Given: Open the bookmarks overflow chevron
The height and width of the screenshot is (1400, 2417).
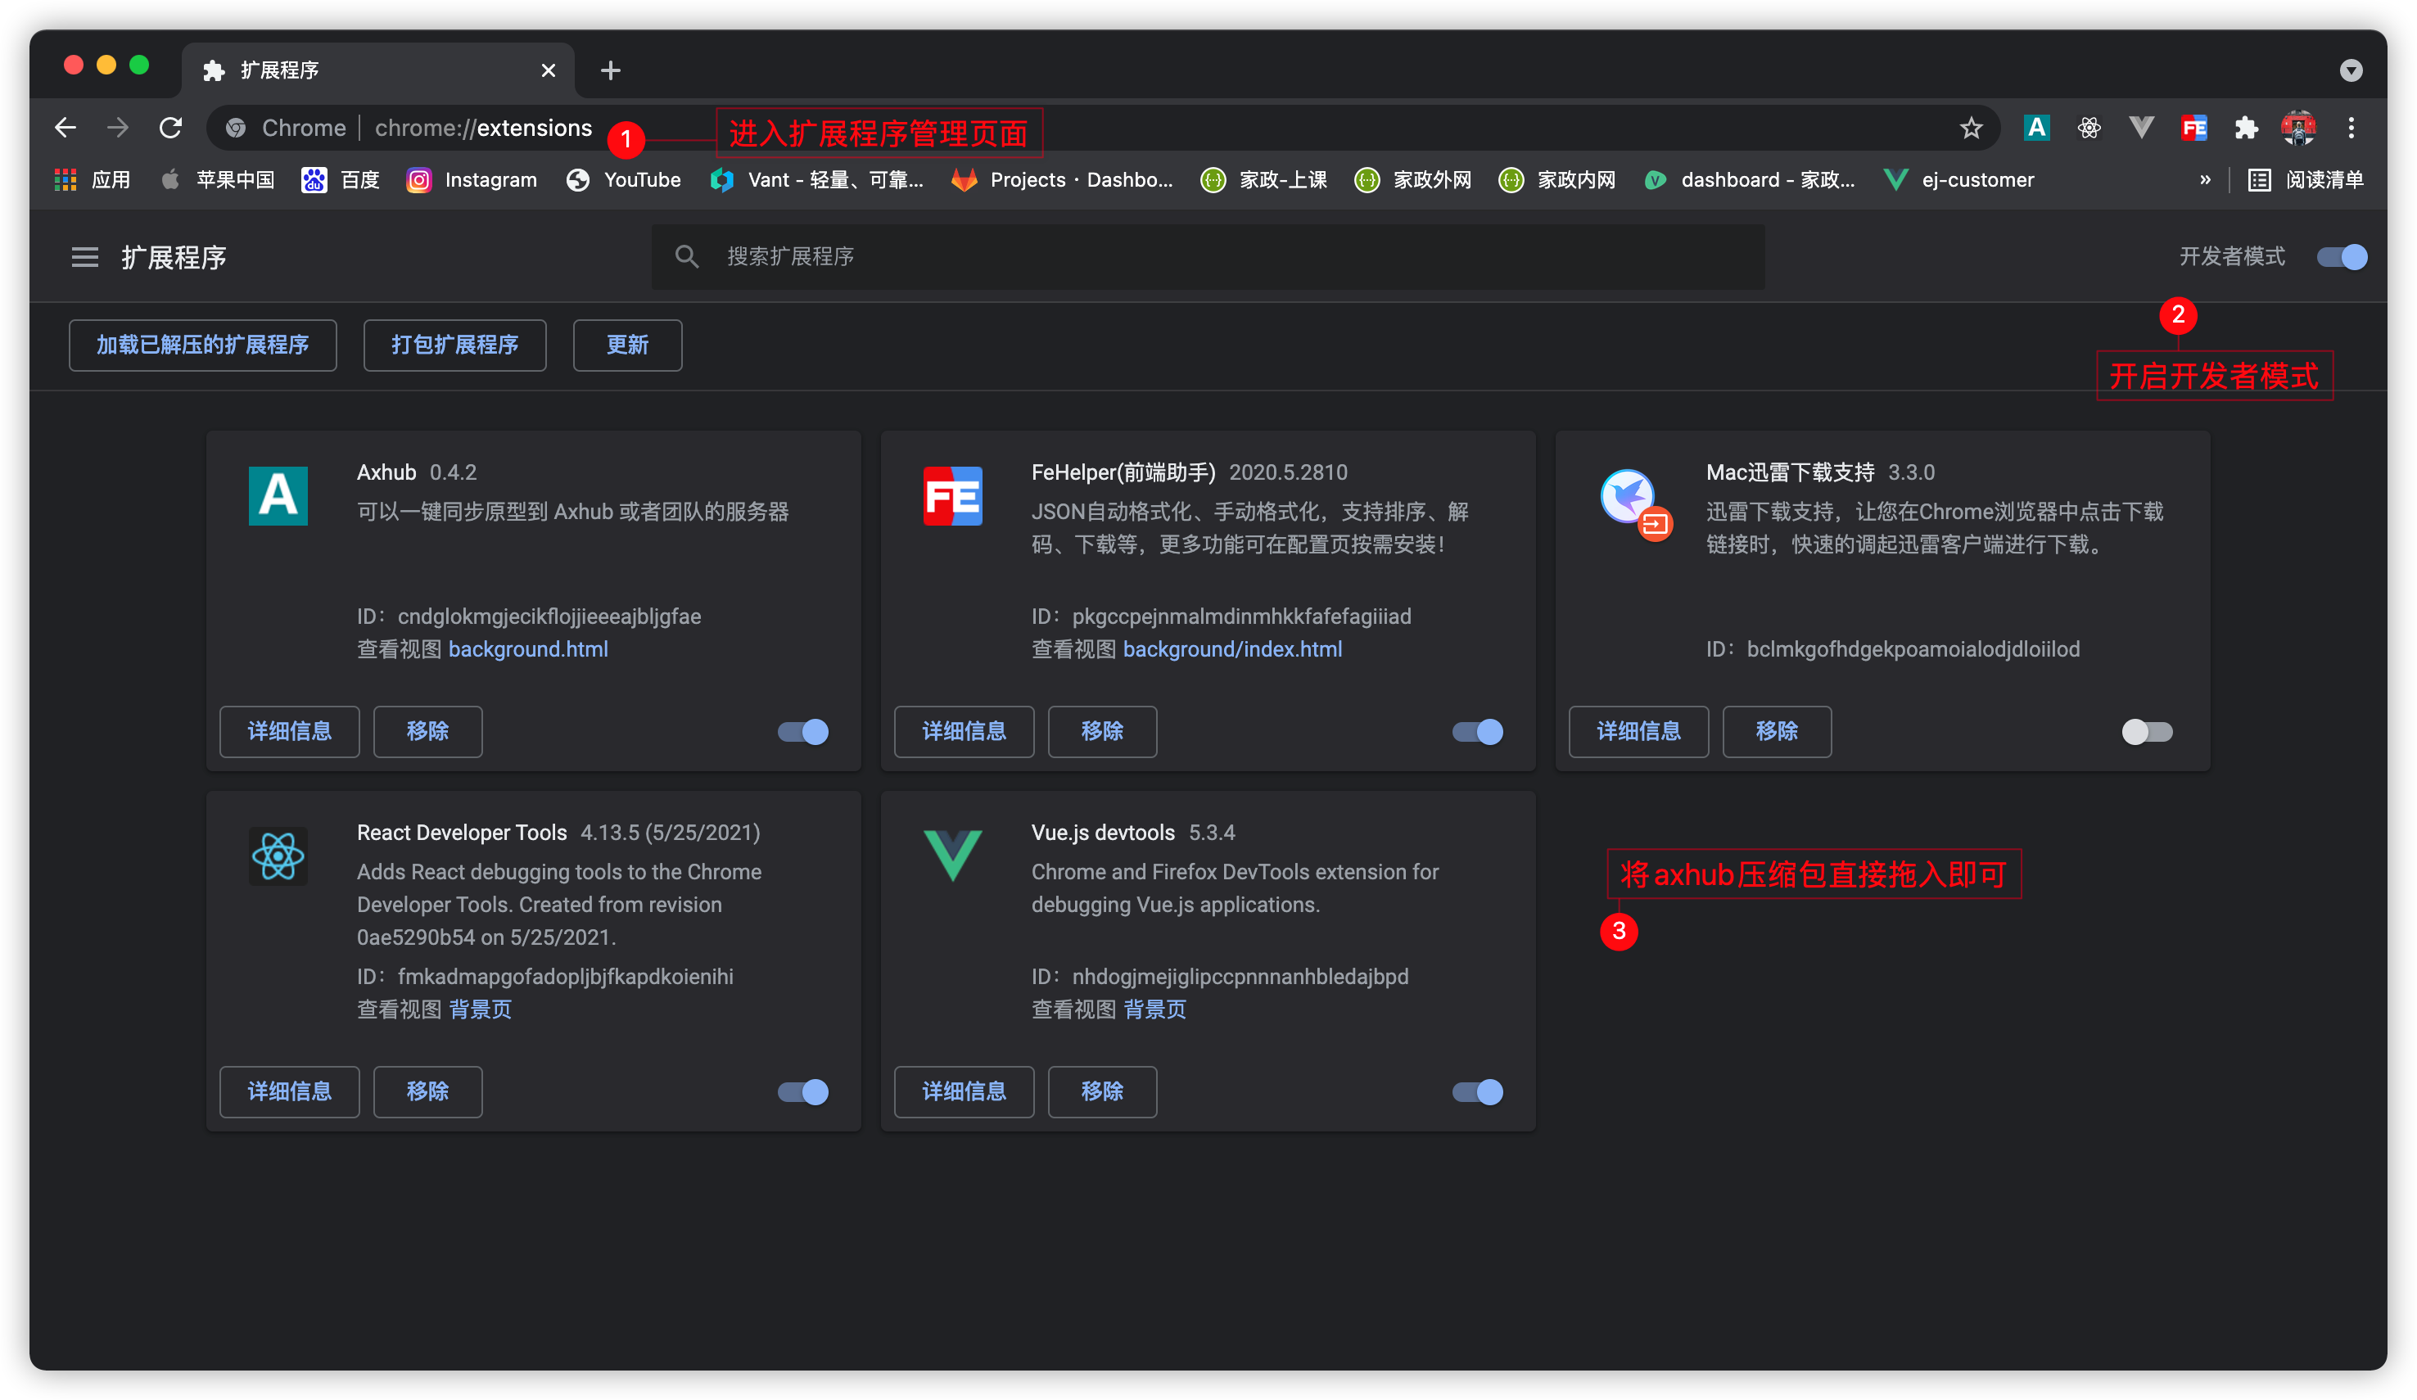Looking at the screenshot, I should tap(2204, 179).
